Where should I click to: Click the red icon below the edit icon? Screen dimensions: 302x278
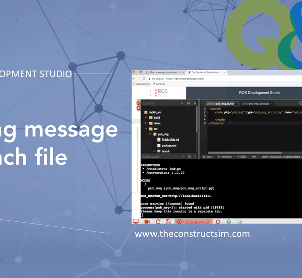[x=139, y=108]
